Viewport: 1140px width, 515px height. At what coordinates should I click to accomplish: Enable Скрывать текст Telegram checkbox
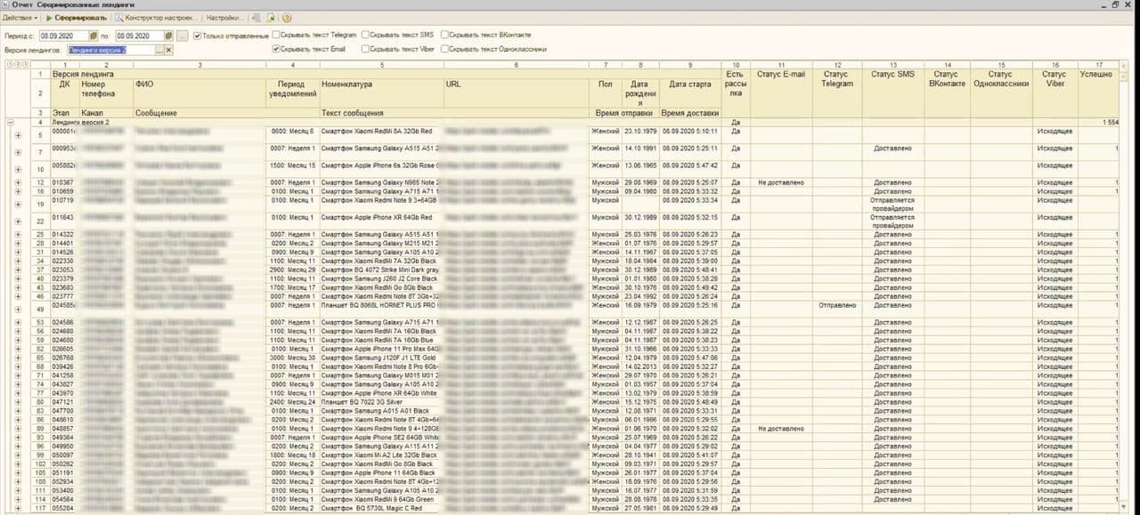coord(276,36)
